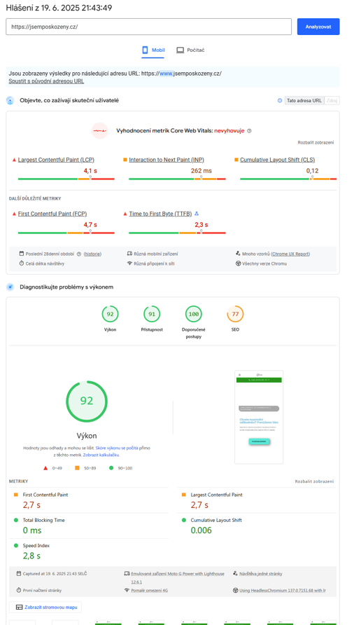Open the Zobrazit kalkulačku link

[x=101, y=455]
